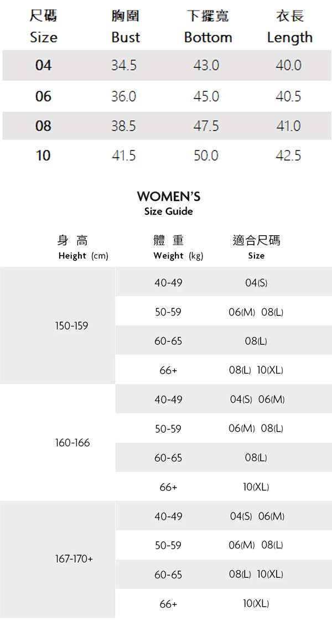Viewport: 332px width, 642px height.
Task: Select size 04 row label
Action: point(43,65)
